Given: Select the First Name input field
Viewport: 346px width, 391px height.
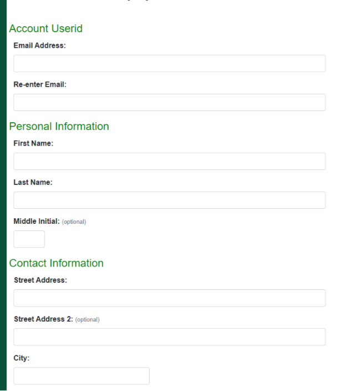Looking at the screenshot, I should coord(169,161).
